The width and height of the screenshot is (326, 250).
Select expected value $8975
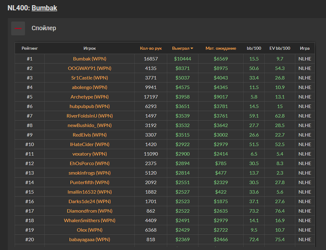tap(221, 68)
